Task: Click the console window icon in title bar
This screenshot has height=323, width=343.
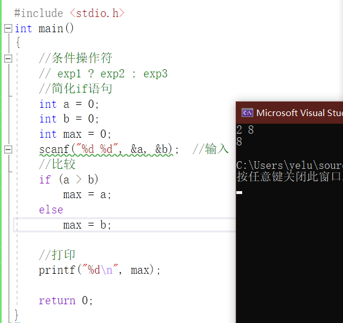Action: point(247,113)
